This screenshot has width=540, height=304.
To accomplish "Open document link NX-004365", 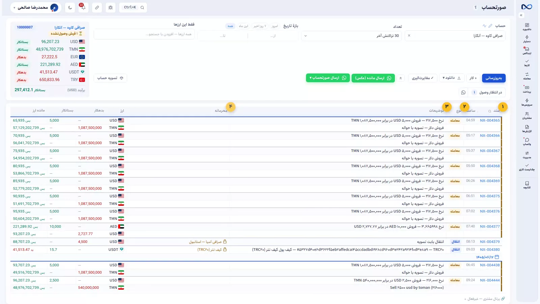I will 490,120.
